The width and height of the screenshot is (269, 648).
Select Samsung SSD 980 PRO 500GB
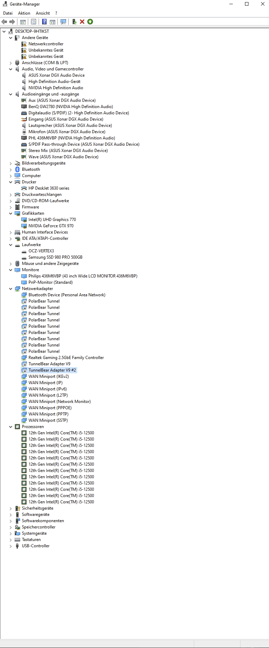[x=55, y=257]
